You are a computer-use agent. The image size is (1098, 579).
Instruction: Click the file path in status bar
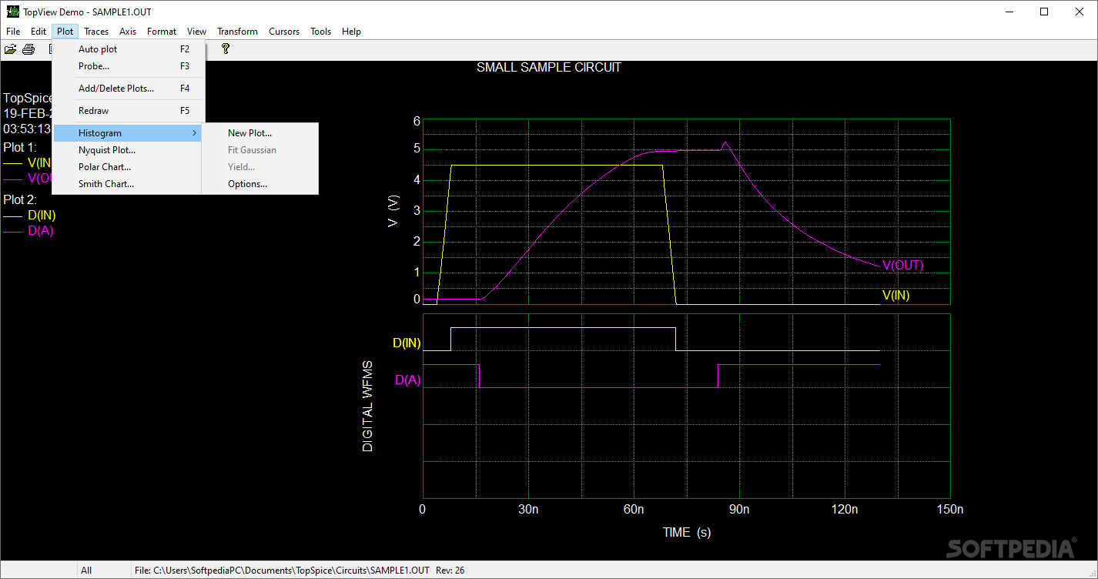(x=282, y=571)
